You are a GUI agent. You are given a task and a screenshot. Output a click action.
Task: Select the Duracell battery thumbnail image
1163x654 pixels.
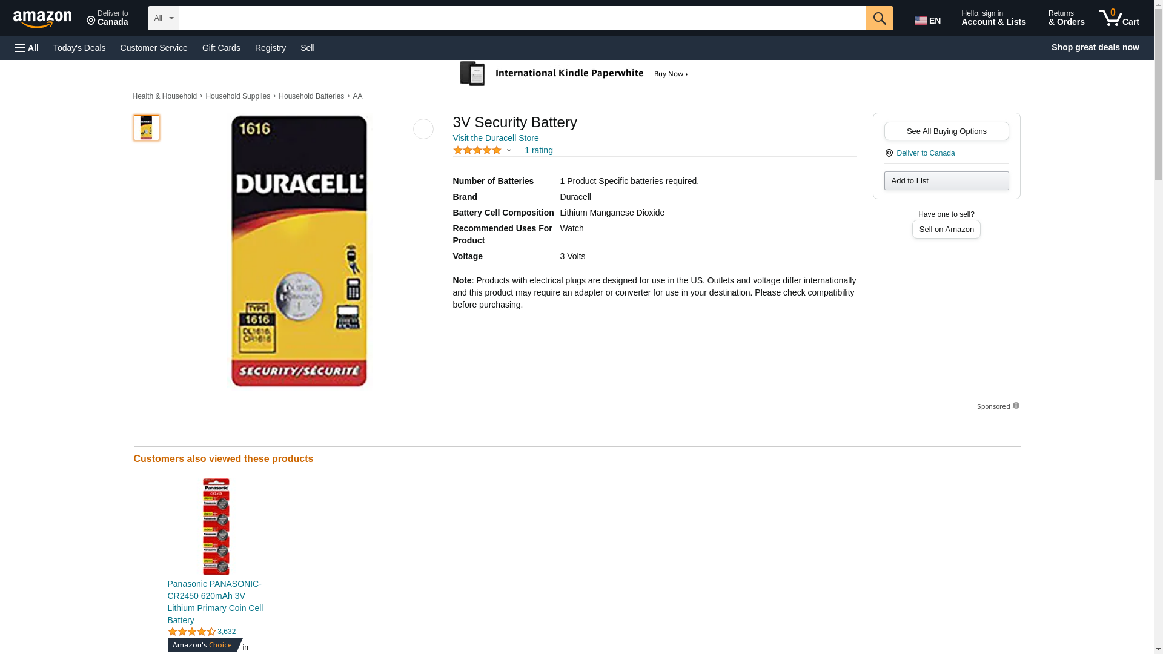(147, 128)
